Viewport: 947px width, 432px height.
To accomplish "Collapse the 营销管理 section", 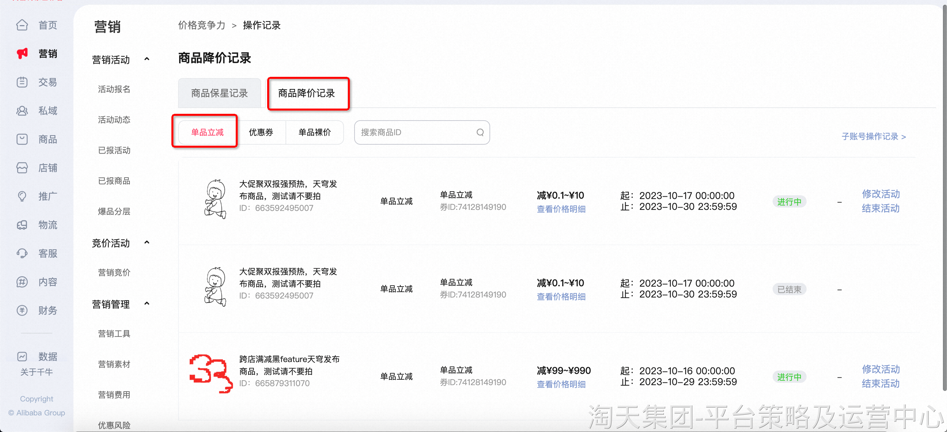I will pos(147,304).
